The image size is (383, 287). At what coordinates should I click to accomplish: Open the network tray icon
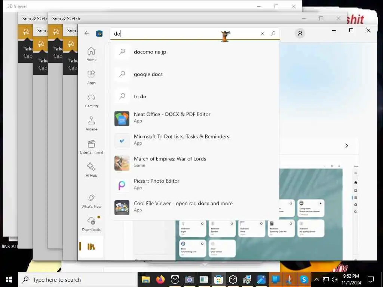tap(326, 280)
